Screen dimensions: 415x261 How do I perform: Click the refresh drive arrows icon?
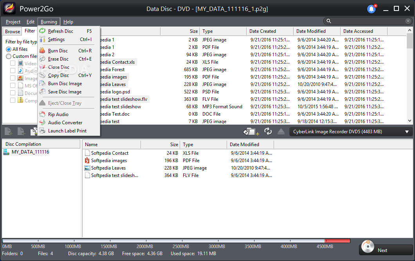click(x=268, y=131)
